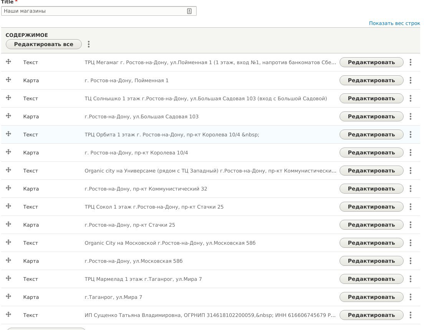This screenshot has height=330, width=424.
Task: Click drag handle for Пойменная 1 map row
Action: pyautogui.click(x=8, y=80)
